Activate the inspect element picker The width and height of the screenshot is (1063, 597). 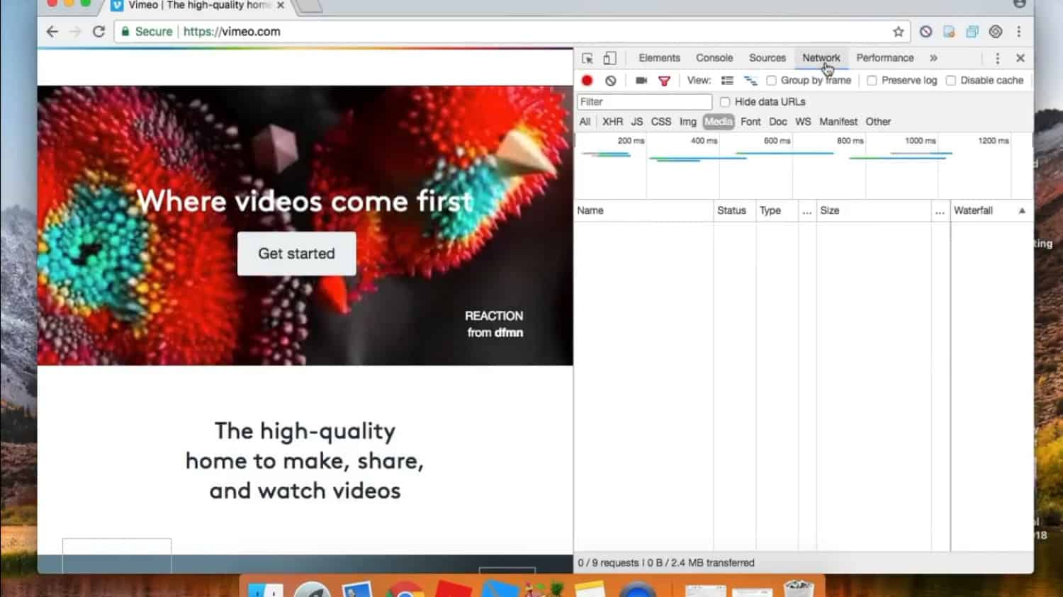[587, 58]
